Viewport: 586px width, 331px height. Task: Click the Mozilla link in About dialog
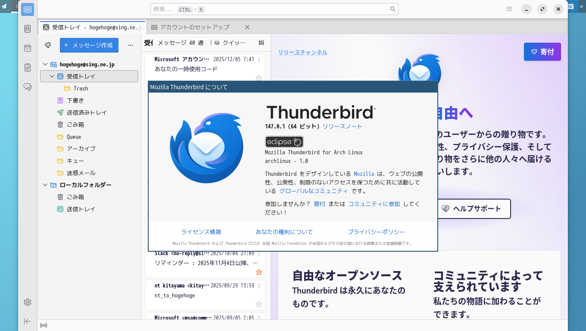(364, 174)
